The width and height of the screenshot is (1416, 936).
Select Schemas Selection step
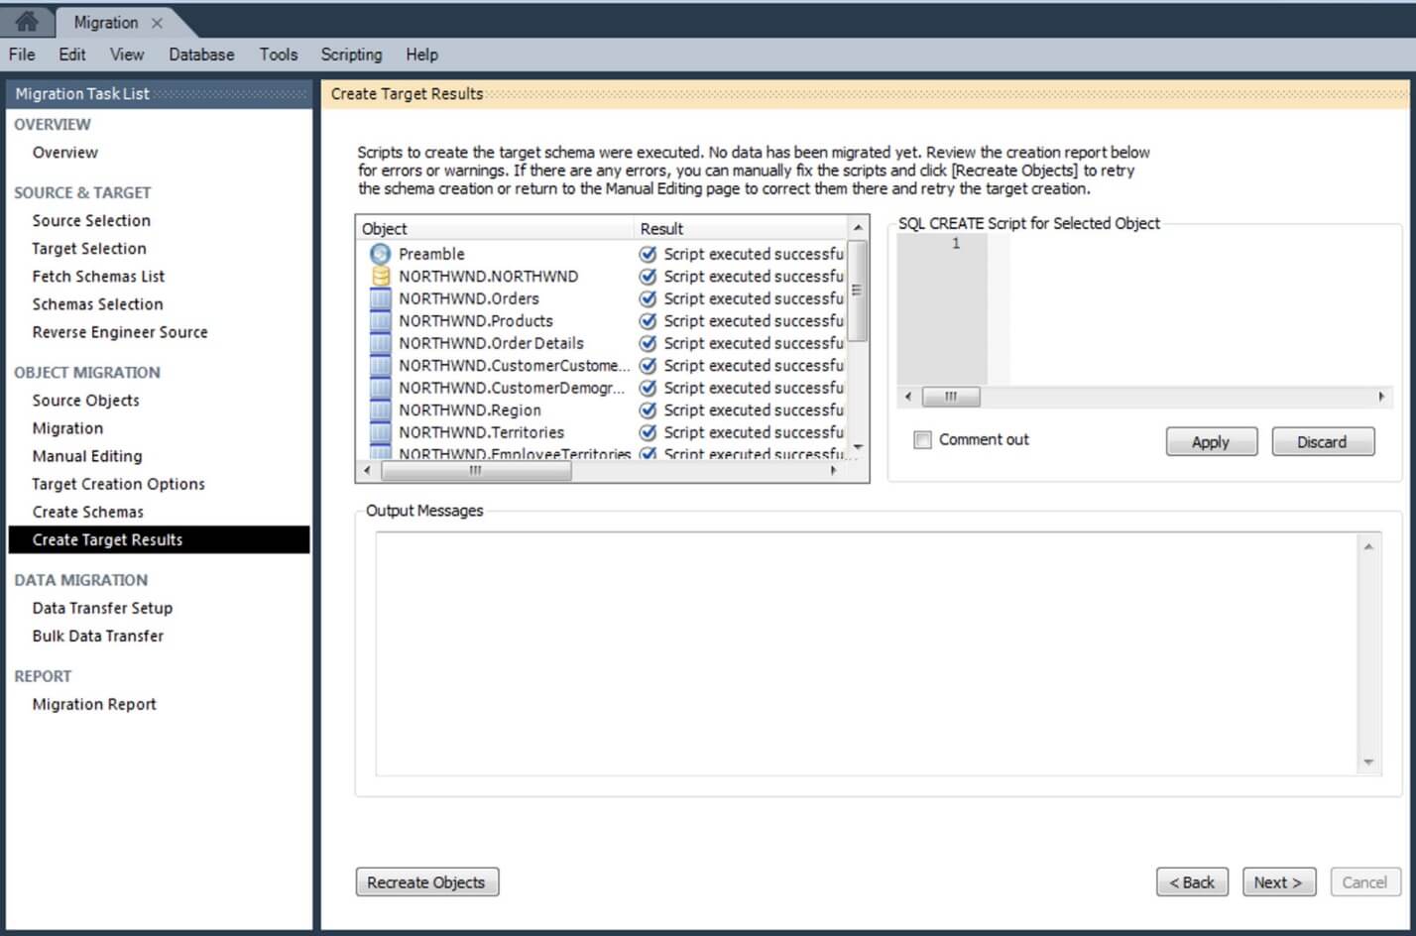click(97, 303)
